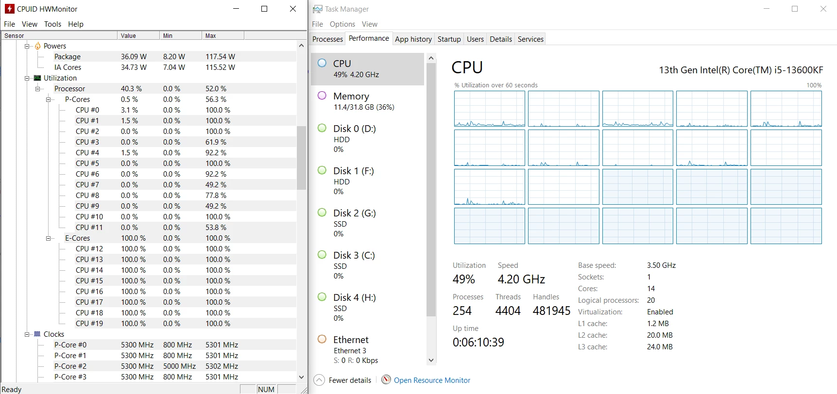Switch to the Services tab

[530, 39]
